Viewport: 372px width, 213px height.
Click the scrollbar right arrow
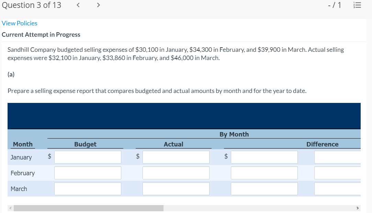pyautogui.click(x=358, y=208)
